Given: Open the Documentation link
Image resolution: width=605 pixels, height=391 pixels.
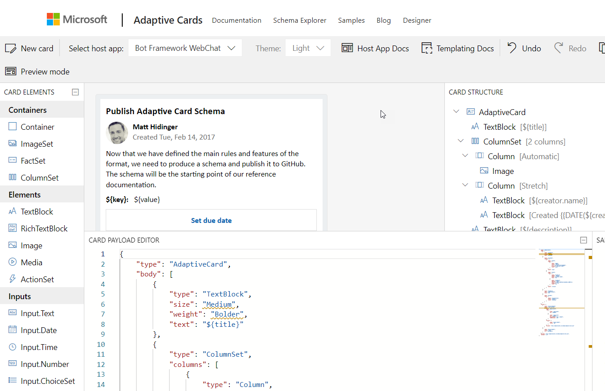Looking at the screenshot, I should click(x=236, y=21).
